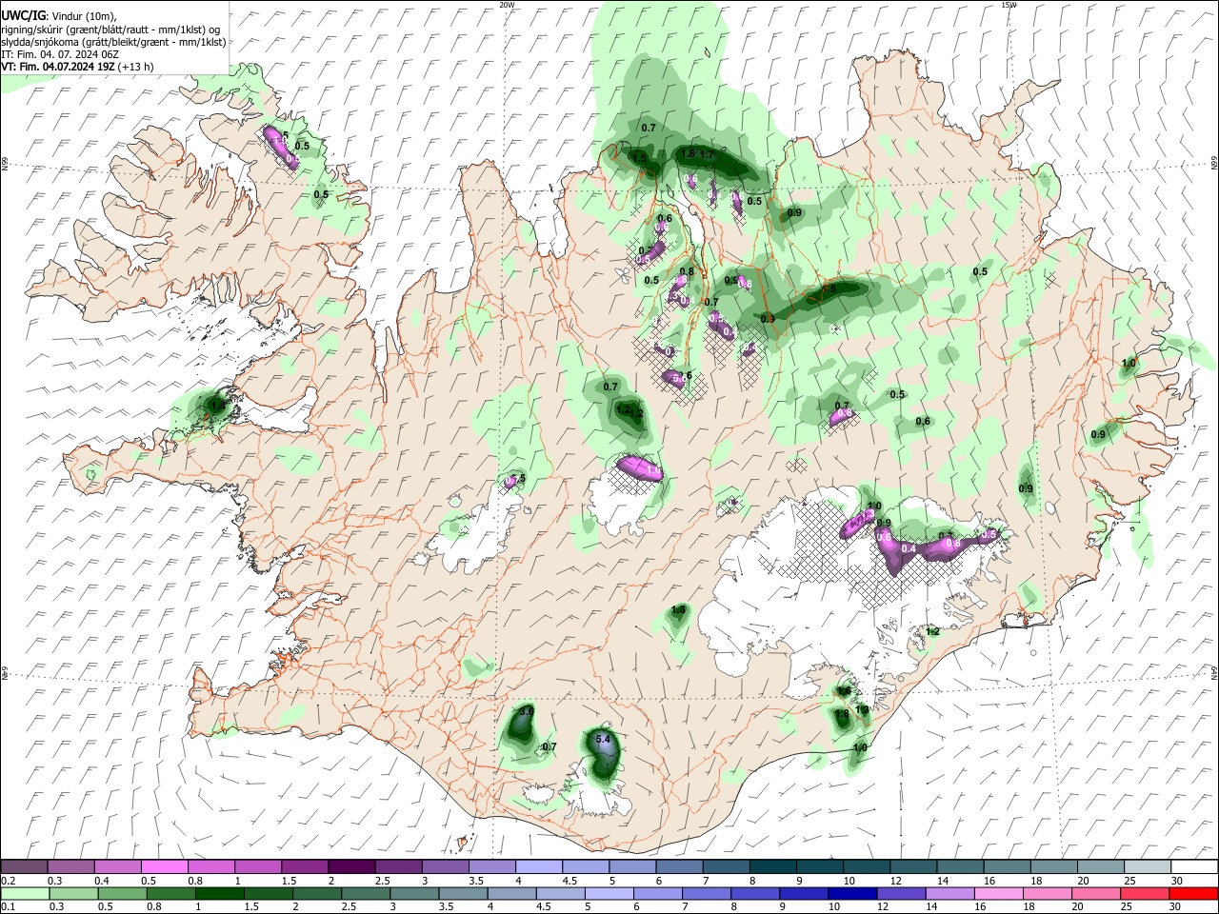The height and width of the screenshot is (914, 1219).
Task: Choose the darkest green 1 mm rain legend swatch
Action: tap(220, 893)
